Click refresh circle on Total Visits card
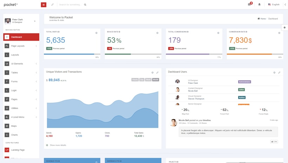This screenshot has height=163, width=288. pos(96,33)
